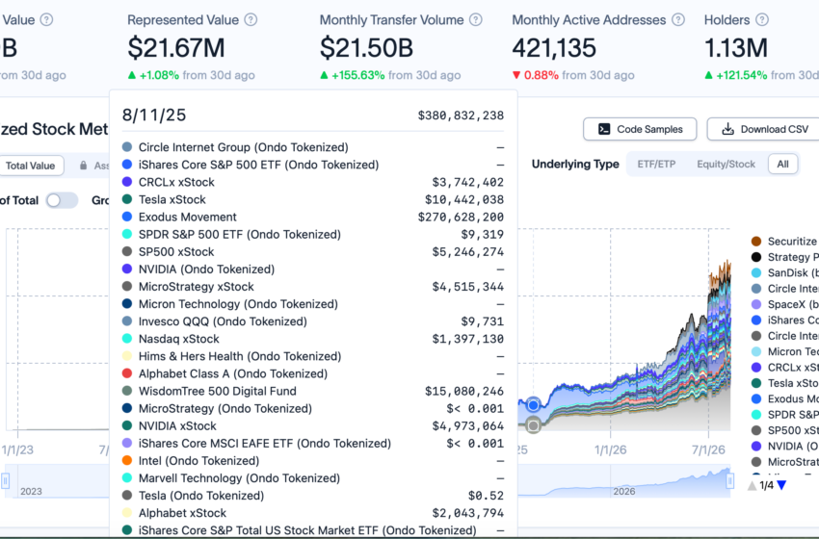The width and height of the screenshot is (819, 539).
Task: Click Nasdaq xStock row in tooltip
Action: coord(313,339)
